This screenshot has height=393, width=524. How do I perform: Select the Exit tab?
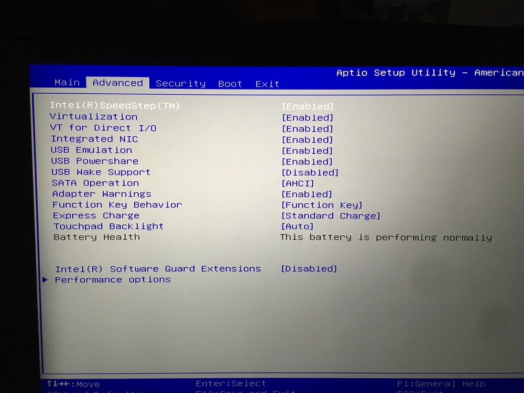pos(267,84)
